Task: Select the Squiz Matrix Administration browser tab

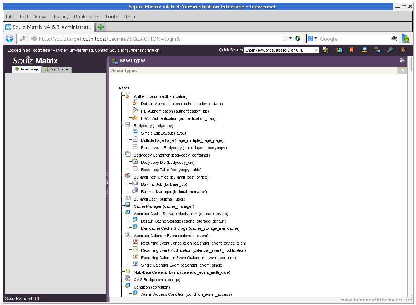Action: (49, 27)
